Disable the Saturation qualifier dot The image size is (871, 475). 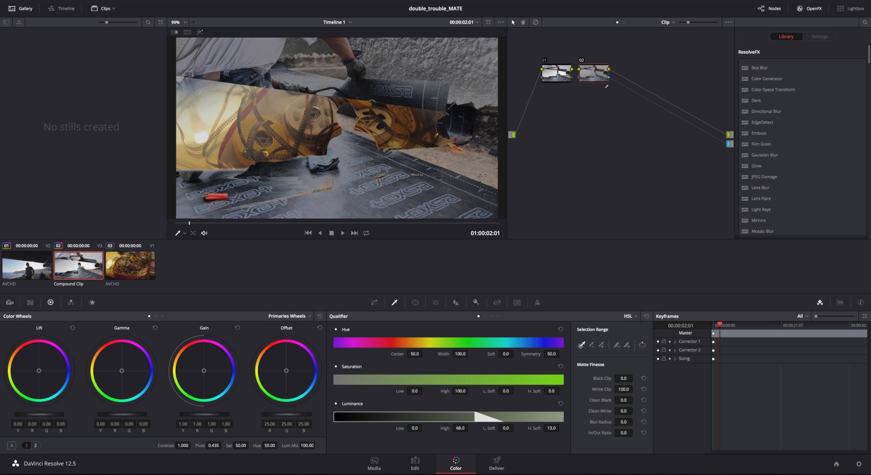336,366
